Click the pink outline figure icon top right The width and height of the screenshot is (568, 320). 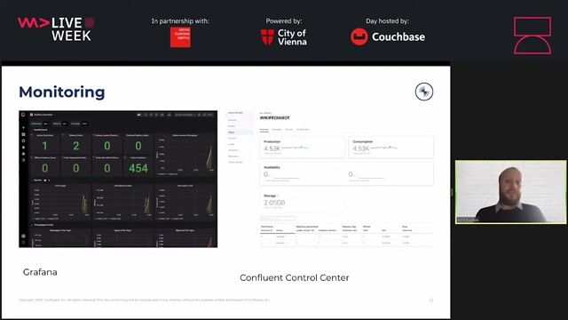pyautogui.click(x=532, y=36)
